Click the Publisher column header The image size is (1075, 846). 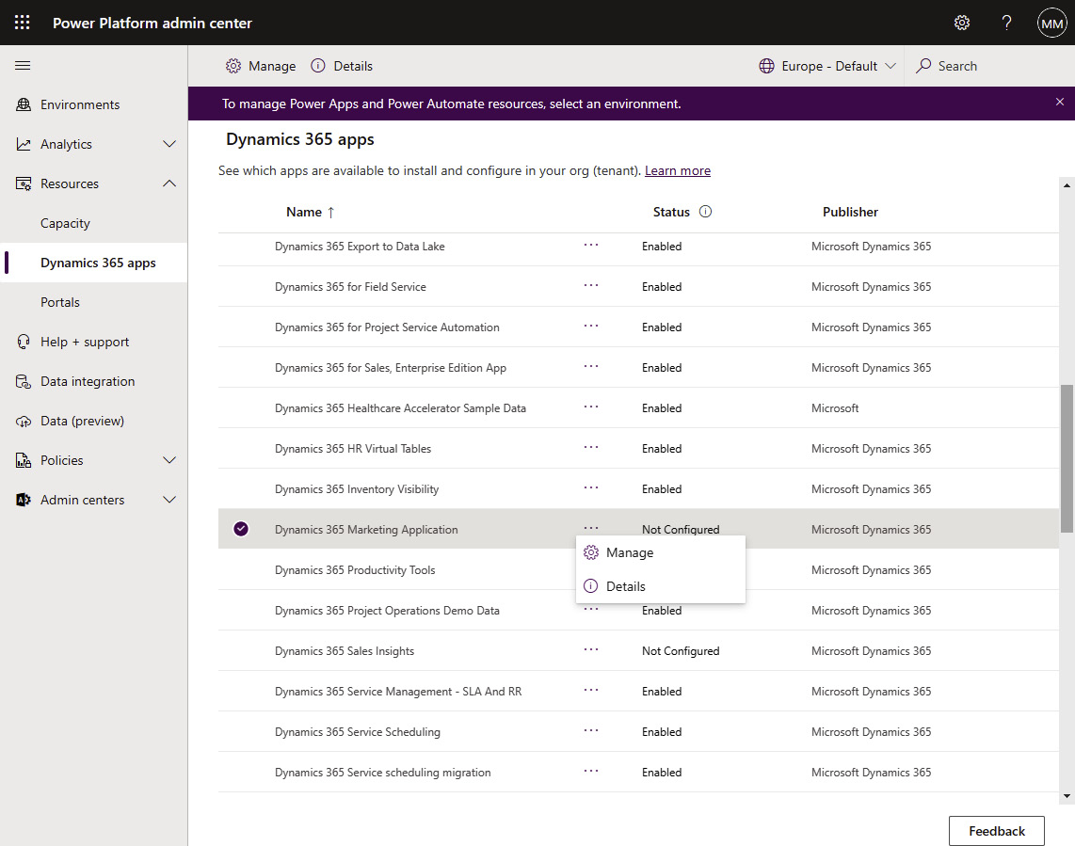(x=850, y=212)
